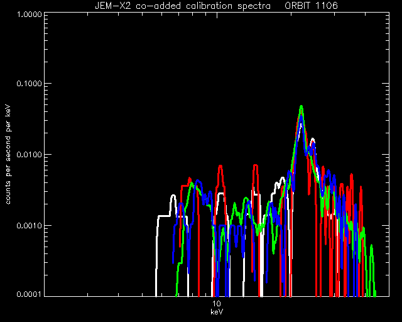
Task: Click the counts per second per keV label
Action: (x=8, y=155)
